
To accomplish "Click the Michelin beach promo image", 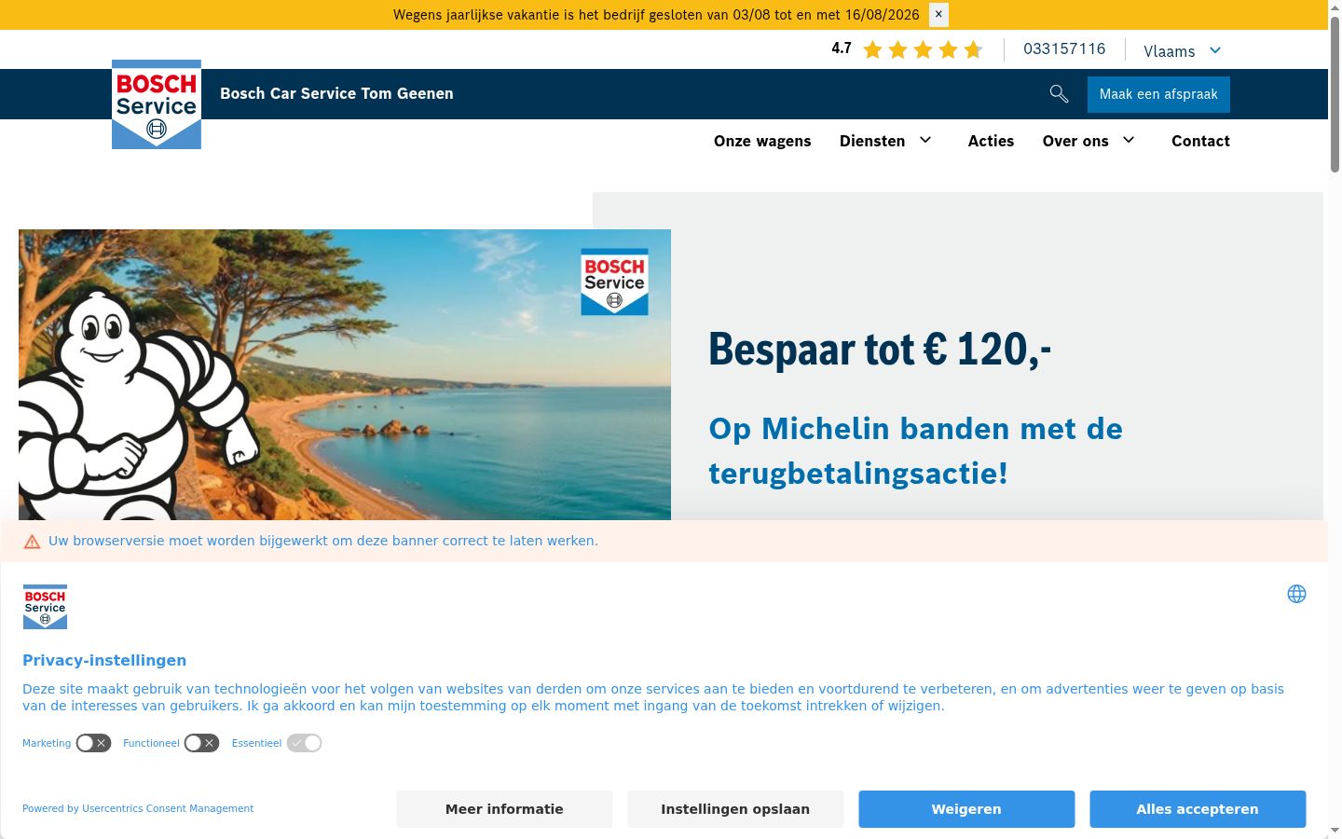I will tap(345, 375).
